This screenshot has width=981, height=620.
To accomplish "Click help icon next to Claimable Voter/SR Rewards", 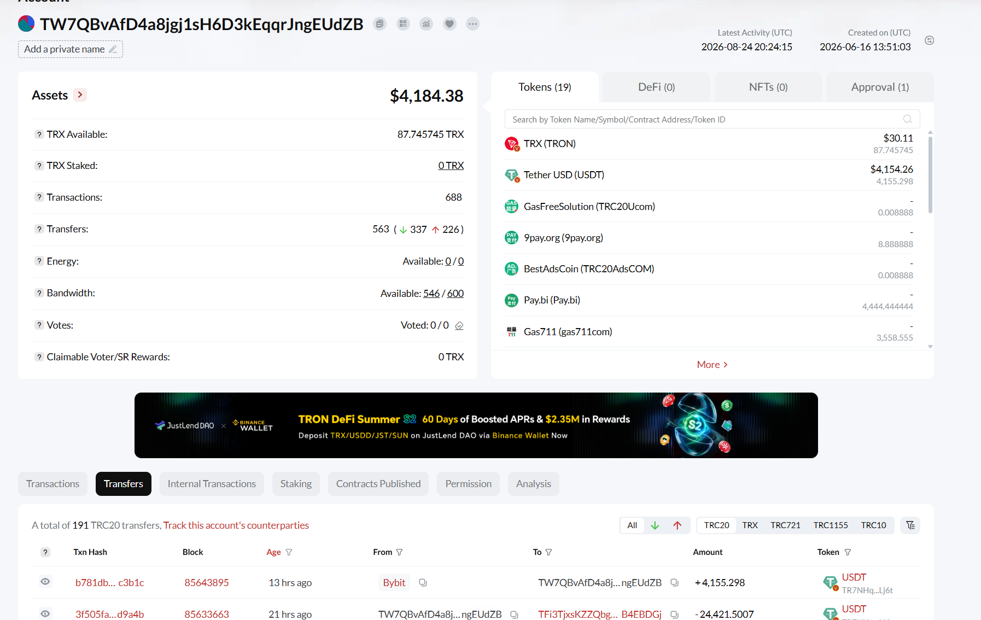I will tap(39, 357).
